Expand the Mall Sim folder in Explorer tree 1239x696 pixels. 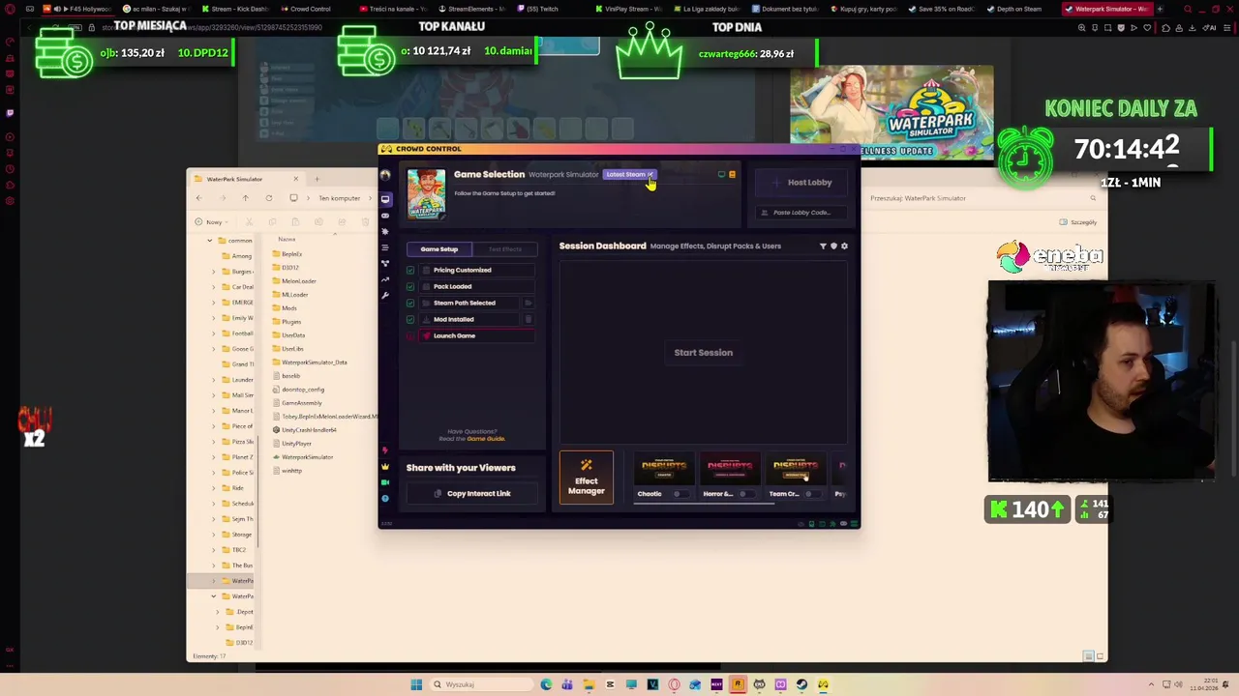tap(214, 395)
